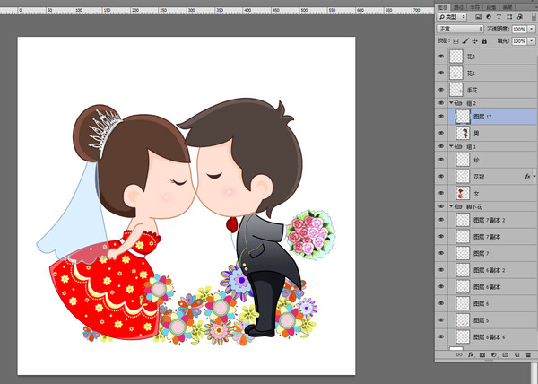
Task: Click link layers icon at panel bottom
Action: (x=459, y=355)
